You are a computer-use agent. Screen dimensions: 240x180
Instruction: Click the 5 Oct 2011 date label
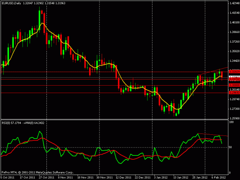pos(7,178)
